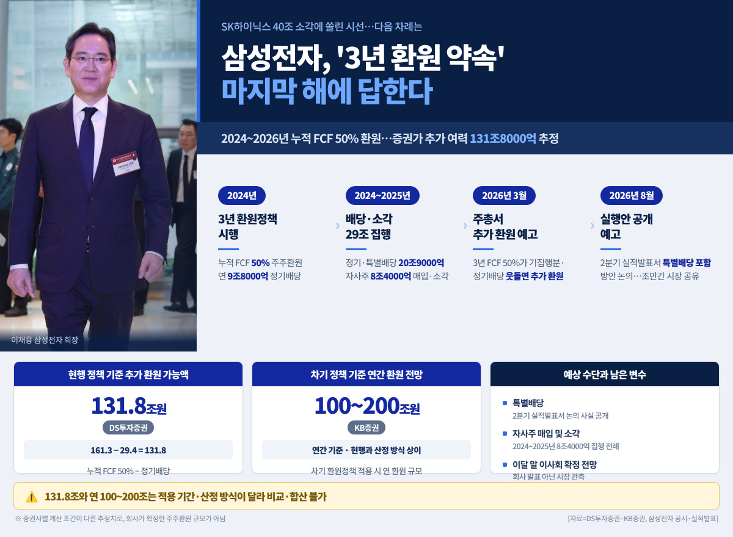This screenshot has width=733, height=537.
Task: Select the '2024~2025년' timeline pill
Action: pos(382,195)
